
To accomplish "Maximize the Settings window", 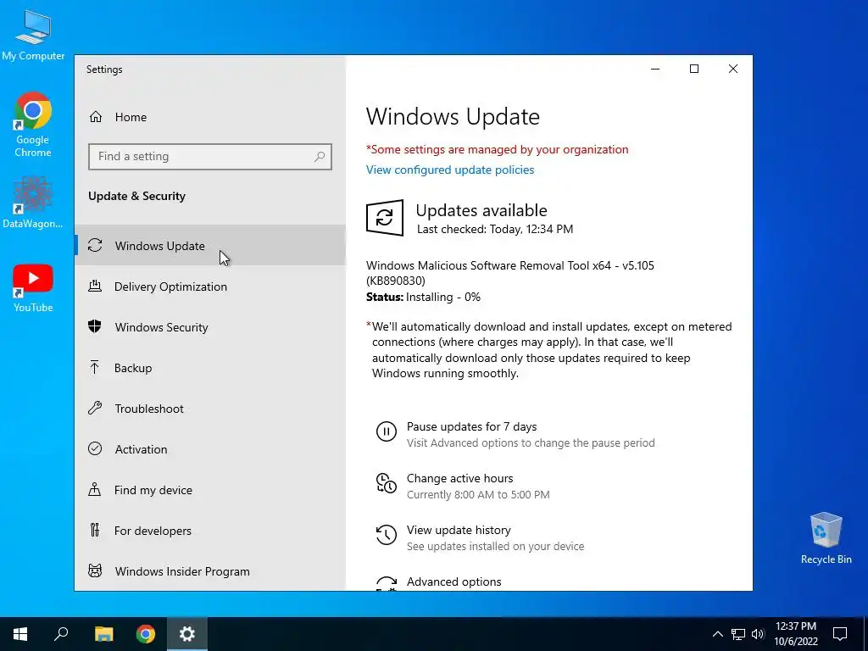I will click(694, 69).
